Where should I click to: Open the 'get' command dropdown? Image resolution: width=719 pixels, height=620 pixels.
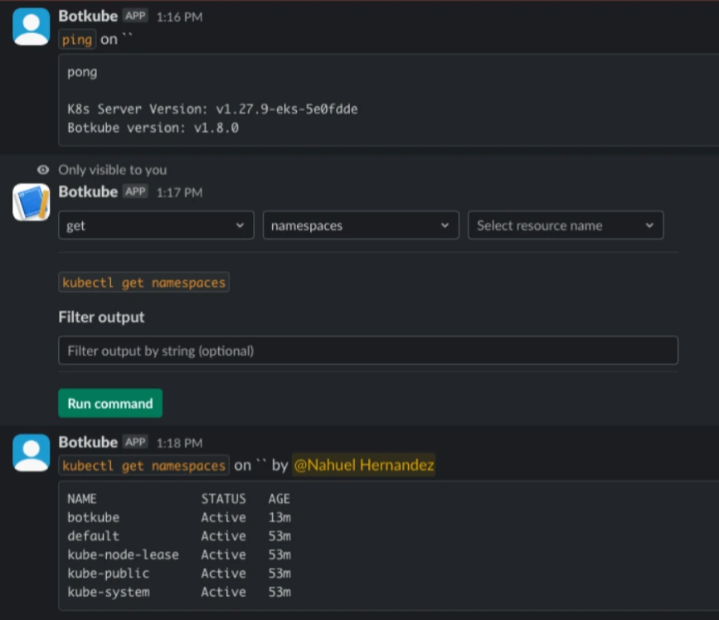point(155,225)
